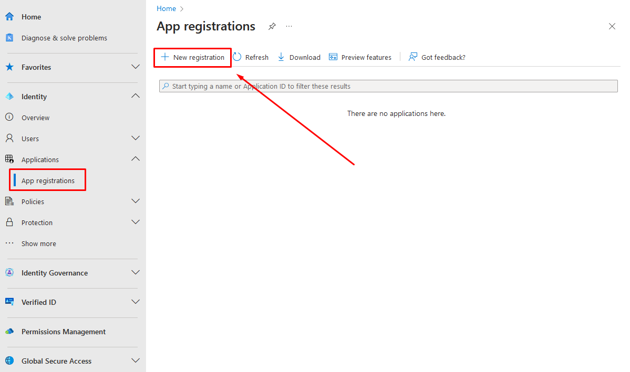Select App registrations in the sidebar
Screen dimensions: 630x372
(x=48, y=180)
